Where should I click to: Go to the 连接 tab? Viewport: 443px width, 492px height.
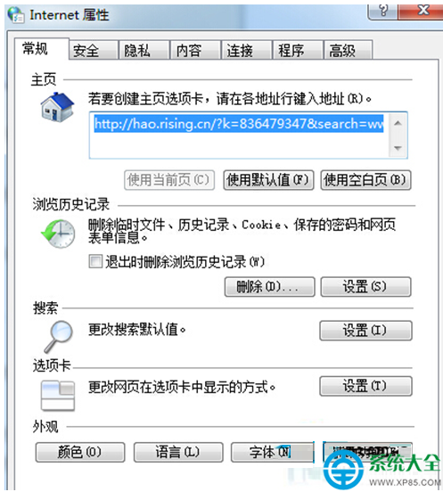point(246,50)
